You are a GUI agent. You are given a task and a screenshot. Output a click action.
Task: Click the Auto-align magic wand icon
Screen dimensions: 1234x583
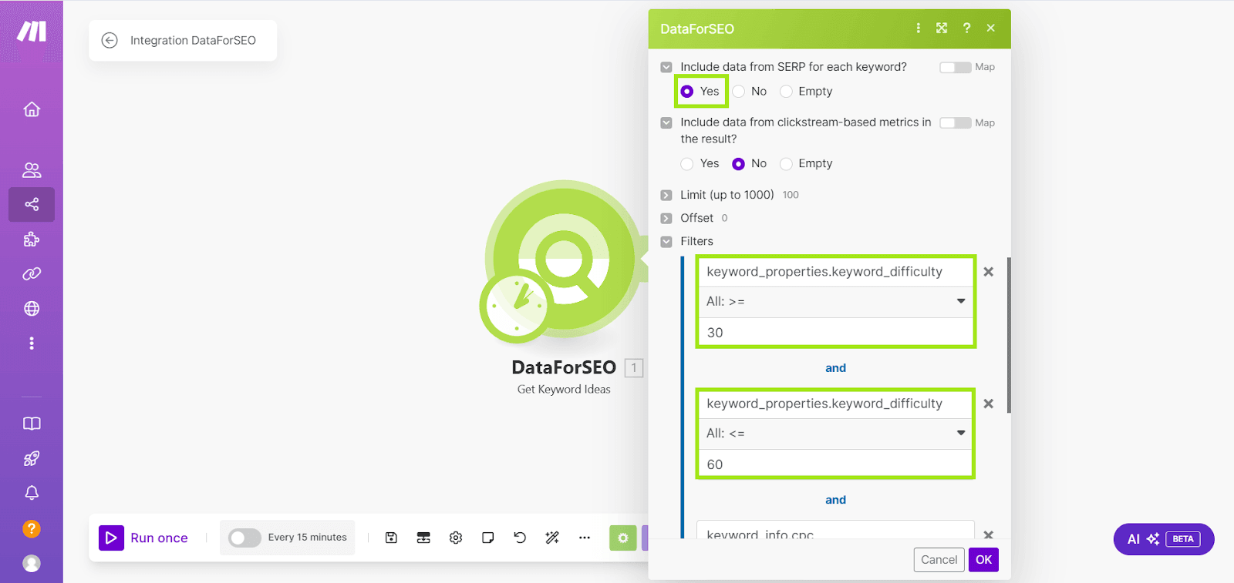click(x=552, y=538)
